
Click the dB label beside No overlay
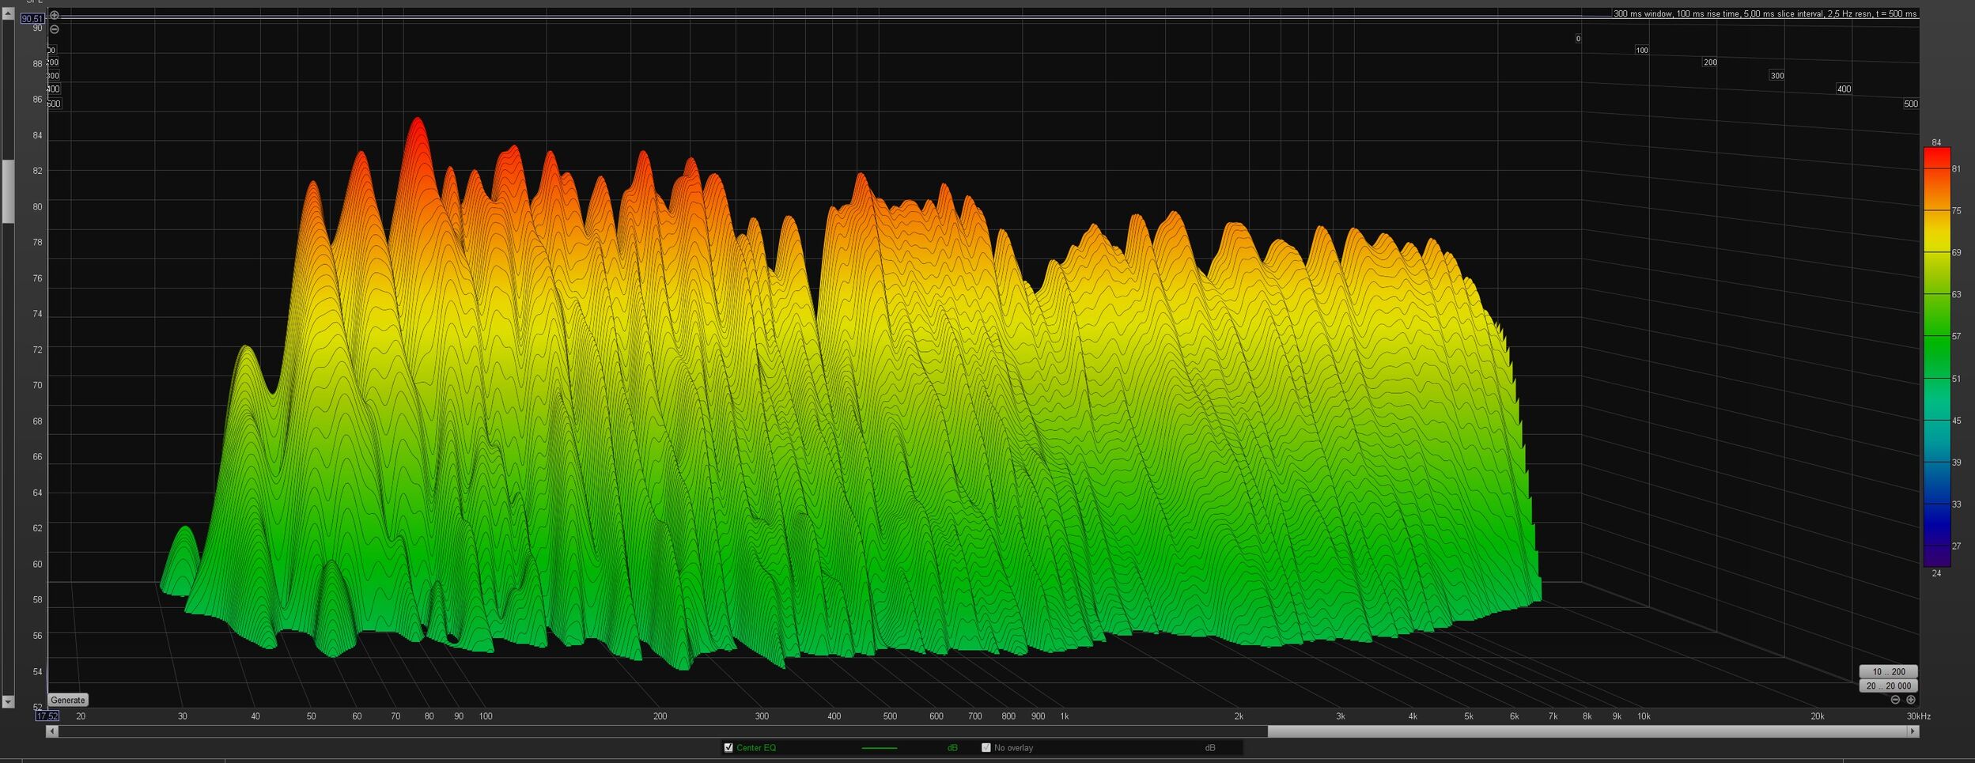point(1210,748)
